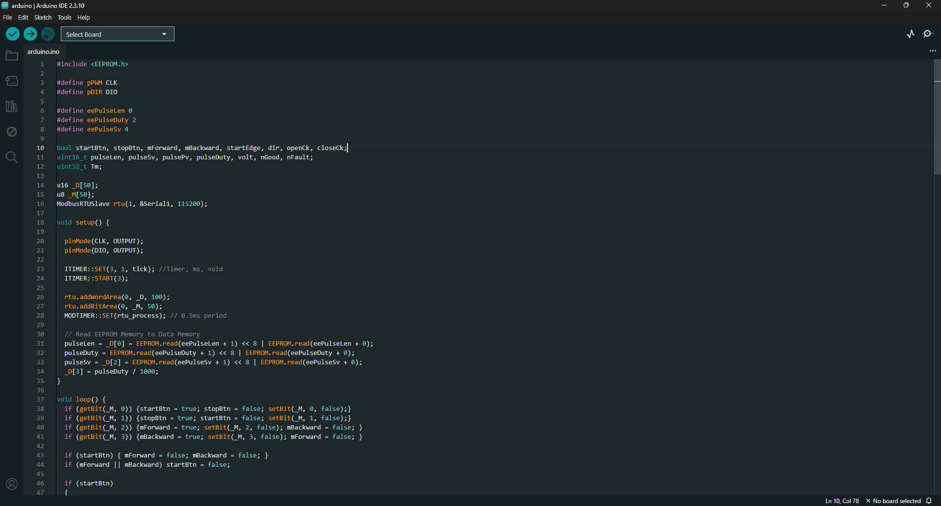
Task: Click the notifications bell in status bar
Action: 929,501
